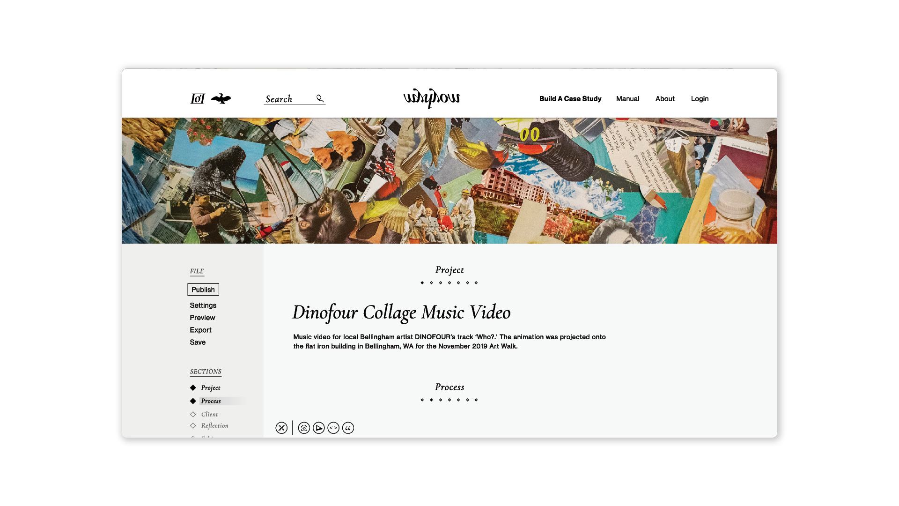Screen dimensions: 899x506
Task: Click the whyhow script logo in header
Action: [432, 98]
